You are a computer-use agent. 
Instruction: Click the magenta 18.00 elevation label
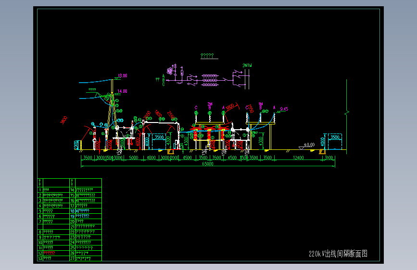tap(123, 76)
